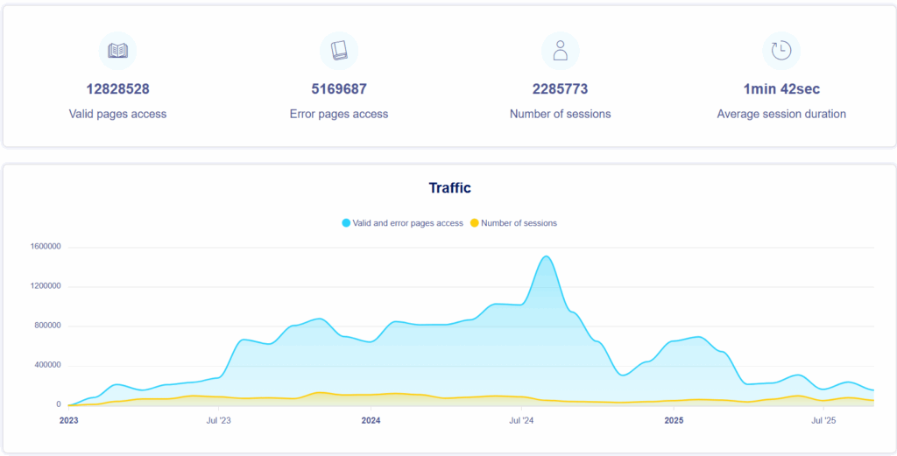Toggle the Number of sessions legend item
This screenshot has height=456, width=897.
519,223
